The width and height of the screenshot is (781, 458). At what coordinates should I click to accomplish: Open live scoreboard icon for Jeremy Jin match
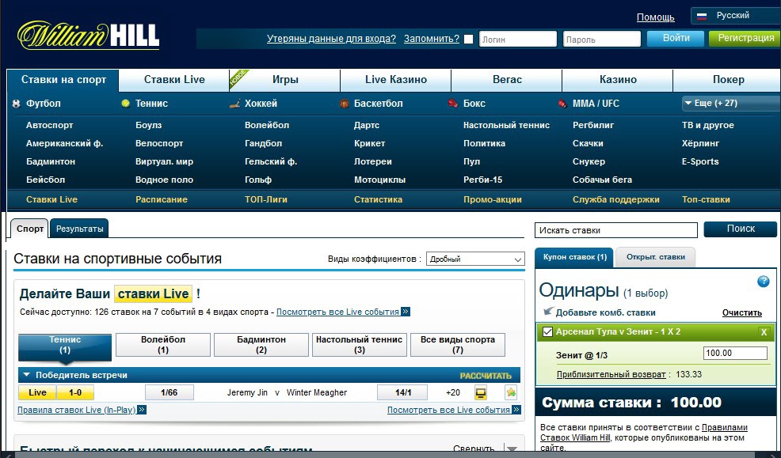[x=481, y=393]
